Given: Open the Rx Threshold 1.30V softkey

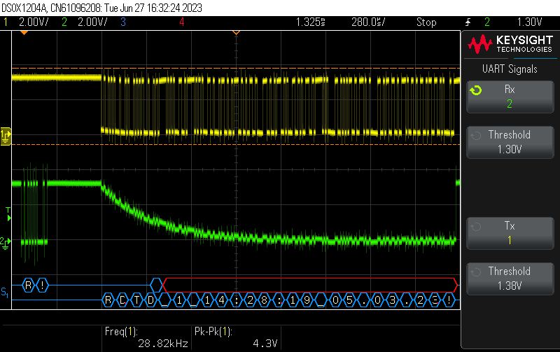Looking at the screenshot, I should (x=510, y=142).
